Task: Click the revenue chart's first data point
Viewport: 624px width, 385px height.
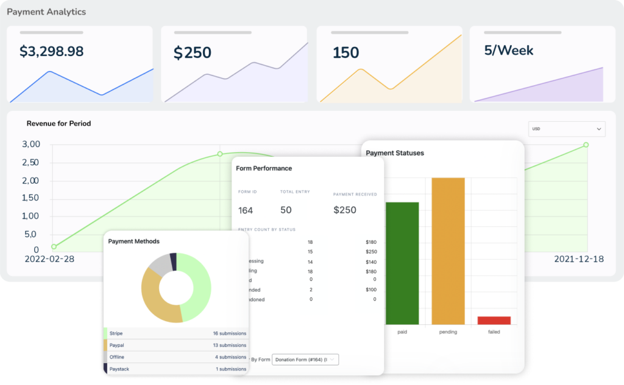Action: coord(54,247)
